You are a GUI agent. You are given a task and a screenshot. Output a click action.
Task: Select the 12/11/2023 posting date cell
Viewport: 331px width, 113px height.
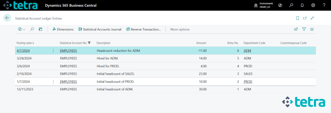pos(25,89)
